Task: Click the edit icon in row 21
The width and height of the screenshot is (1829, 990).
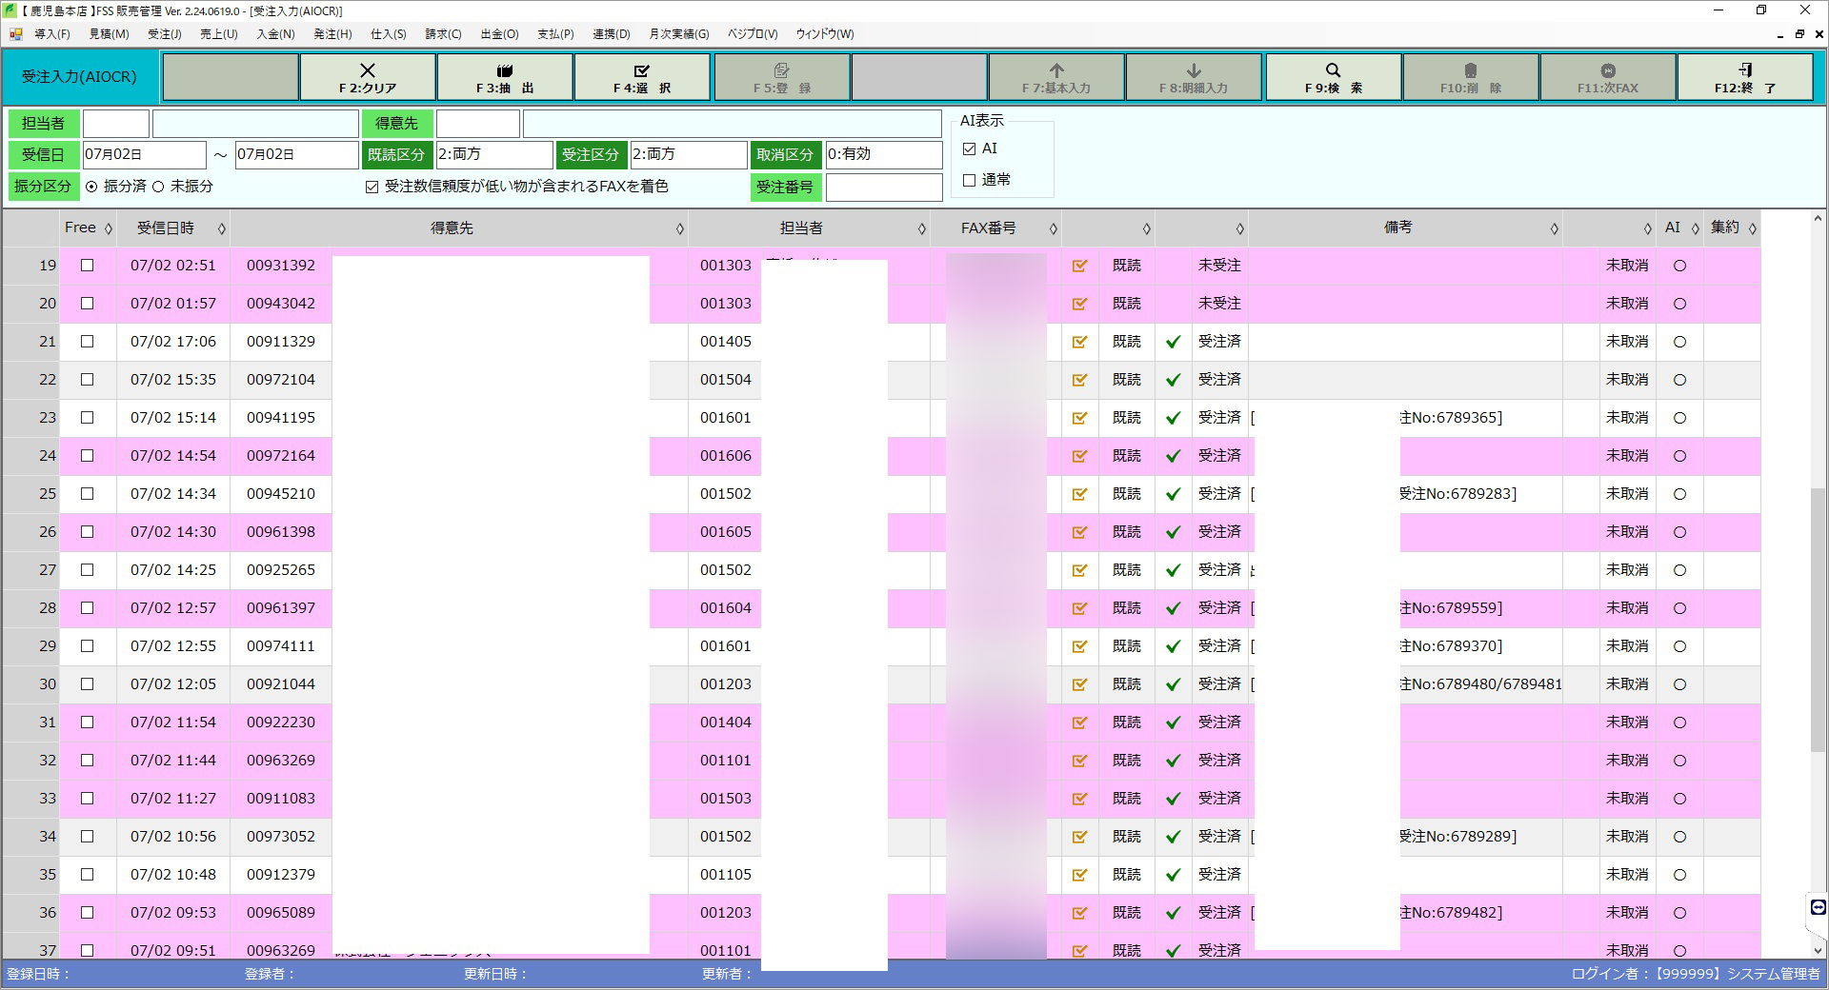Action: 1079,342
